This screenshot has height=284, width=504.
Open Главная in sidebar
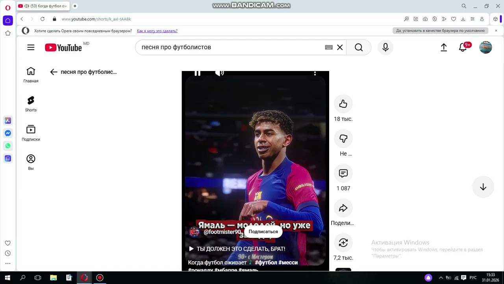coord(31,75)
